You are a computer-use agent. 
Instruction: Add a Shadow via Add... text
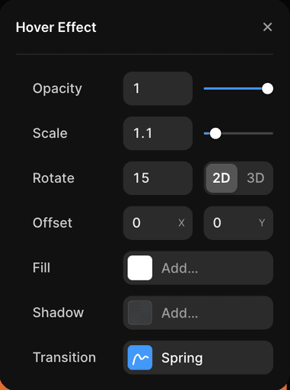(180, 313)
